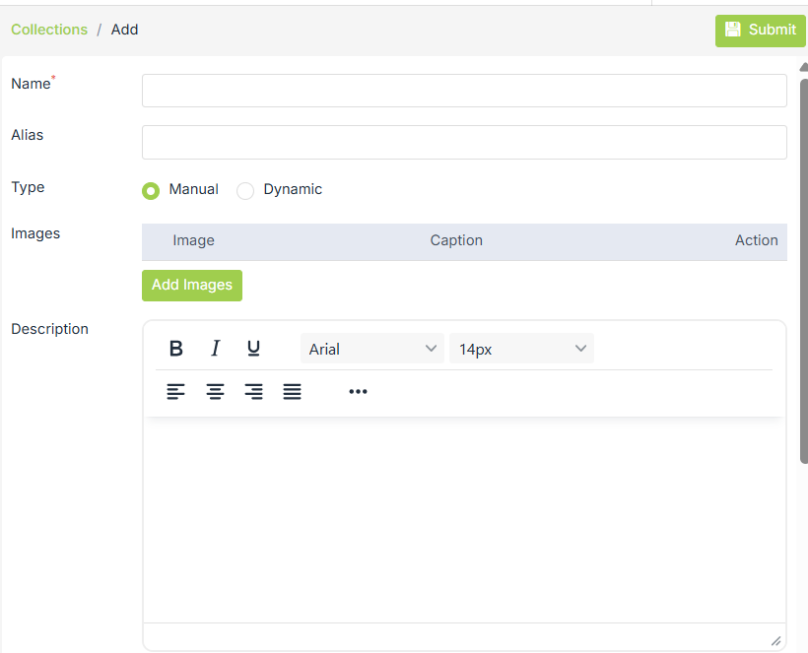Click into the Alias text field

point(464,142)
